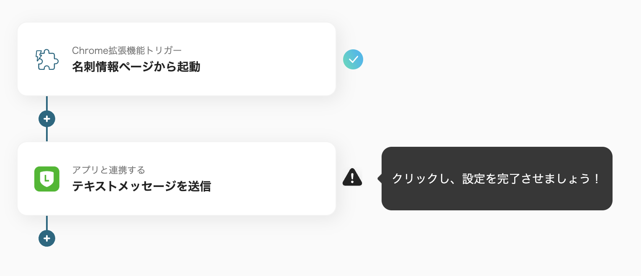Click the green LINE WORKS app icon

(x=46, y=179)
